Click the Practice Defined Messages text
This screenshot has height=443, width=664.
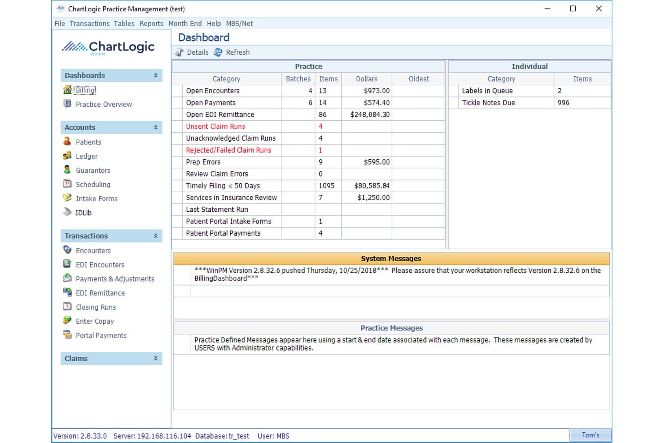(393, 344)
